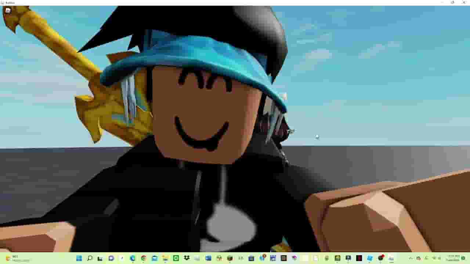Open Task View on the taskbar
The image size is (470, 264).
click(x=100, y=258)
